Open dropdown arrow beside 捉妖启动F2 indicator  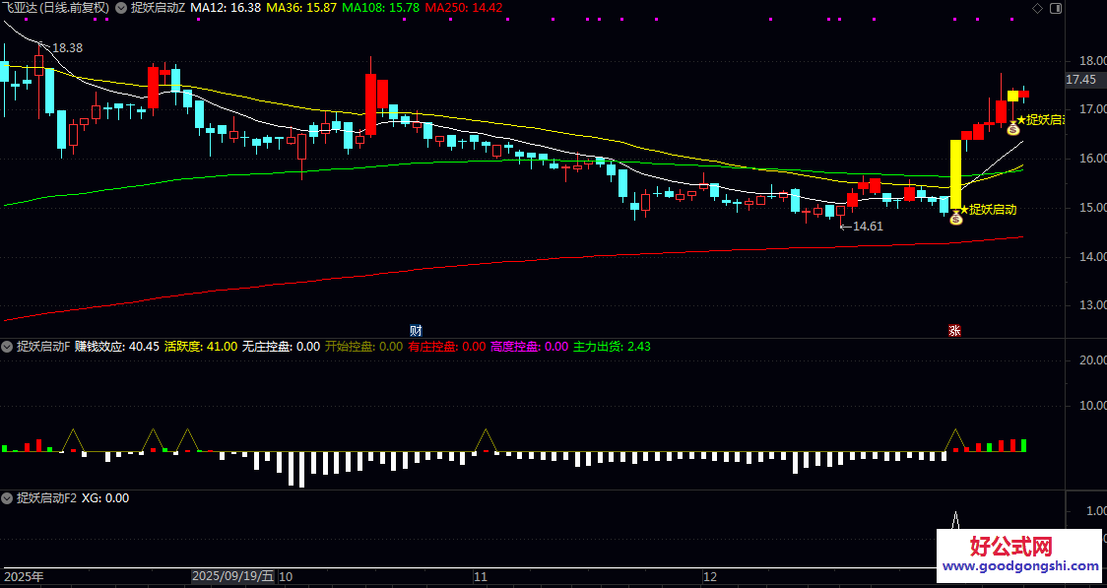(x=7, y=497)
